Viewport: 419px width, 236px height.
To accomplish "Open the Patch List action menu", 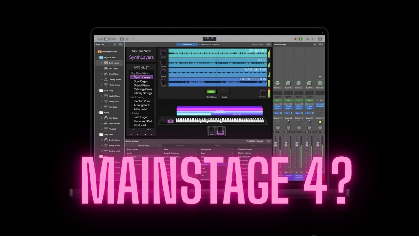I will 120,44.
